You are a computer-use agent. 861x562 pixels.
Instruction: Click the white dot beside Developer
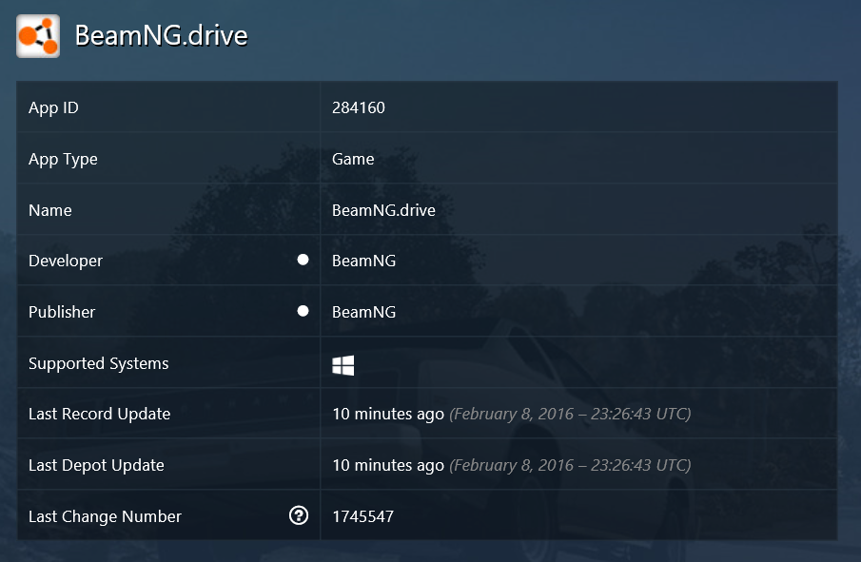point(303,260)
